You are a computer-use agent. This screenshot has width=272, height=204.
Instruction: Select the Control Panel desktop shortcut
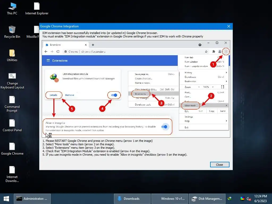(x=12, y=126)
